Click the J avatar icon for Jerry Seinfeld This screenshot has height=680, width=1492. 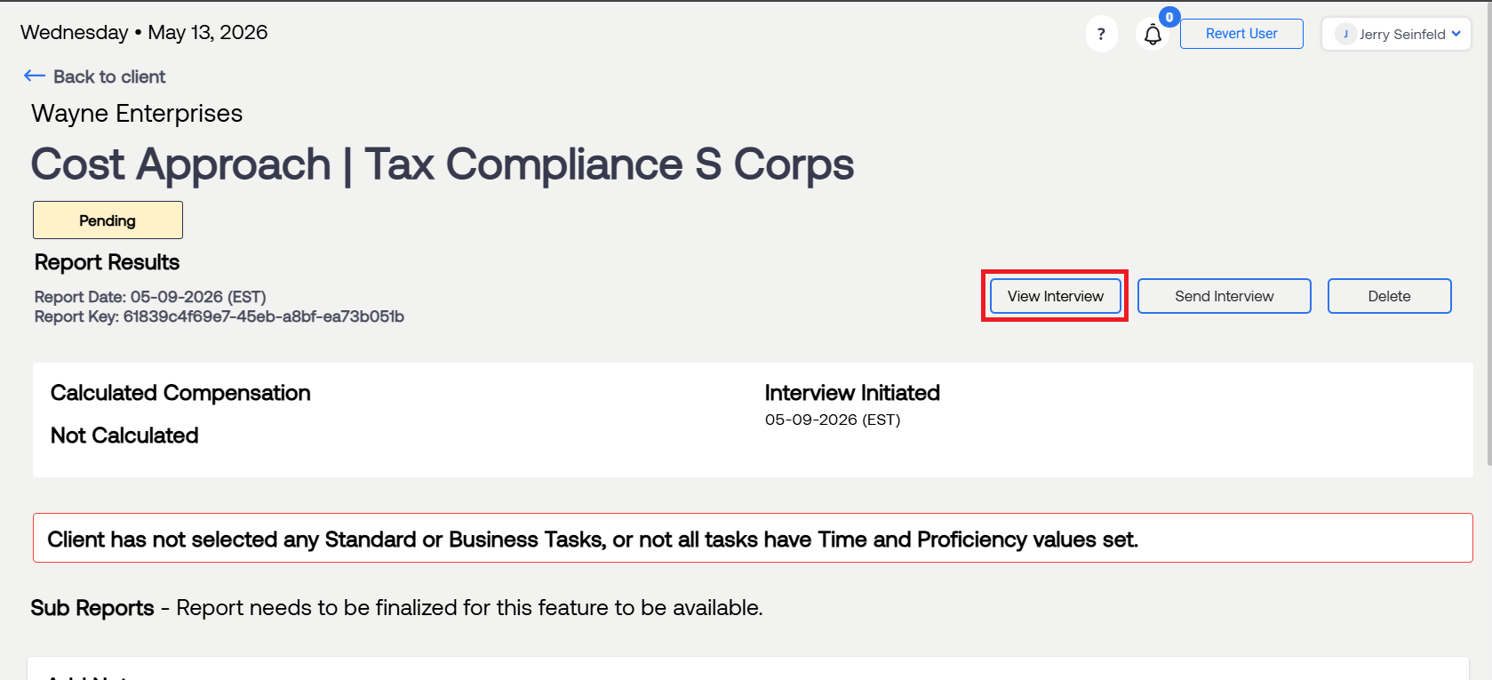(1345, 34)
